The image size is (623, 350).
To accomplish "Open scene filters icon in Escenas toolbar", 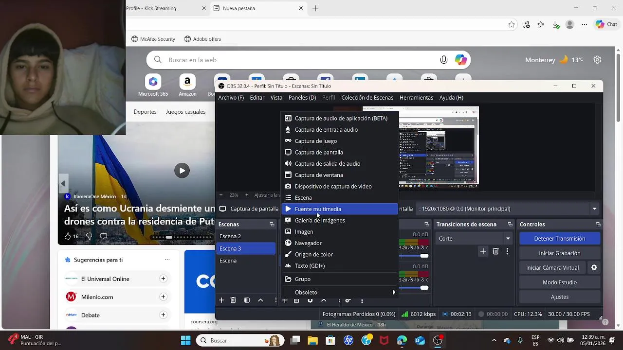I will [x=247, y=300].
